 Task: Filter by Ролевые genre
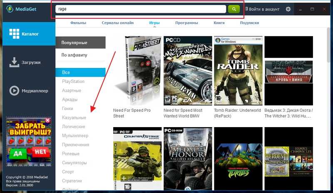71,154
